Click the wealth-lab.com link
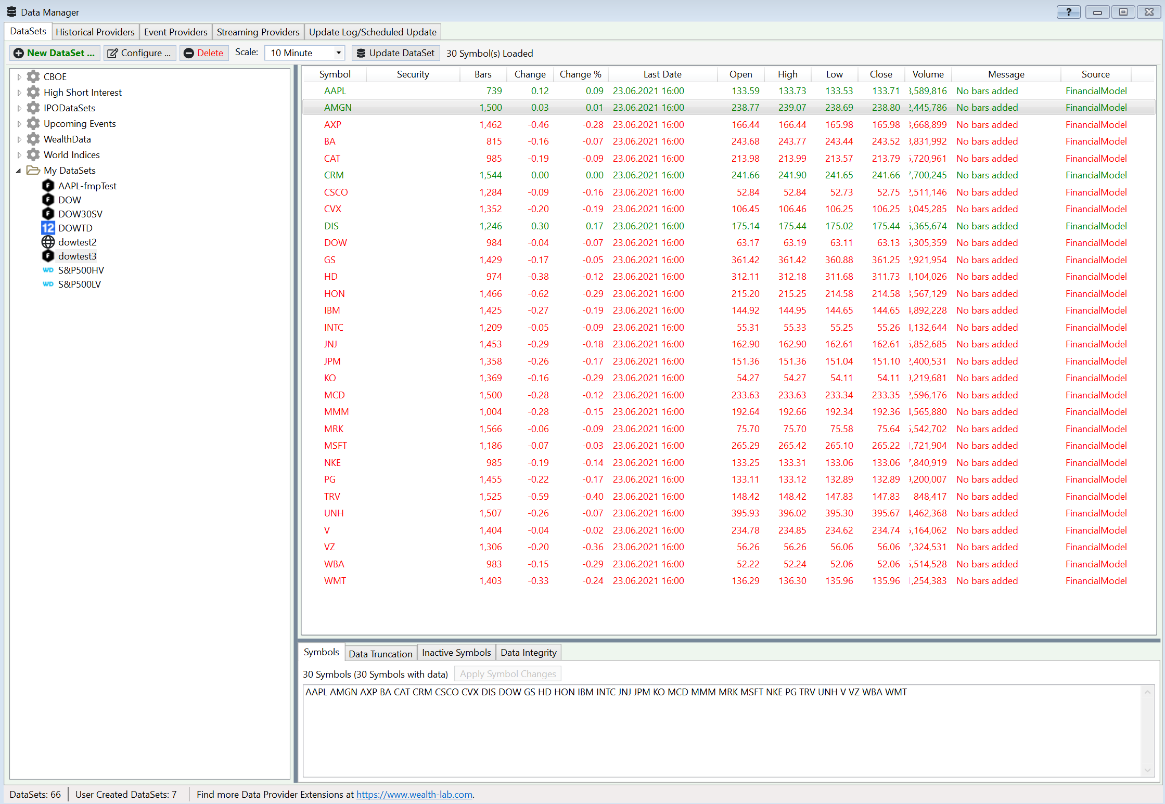Screen dimensions: 1165x804 coord(414,794)
